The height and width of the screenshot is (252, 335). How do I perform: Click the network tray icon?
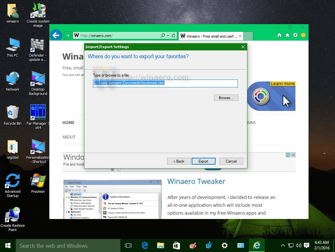click(x=291, y=245)
